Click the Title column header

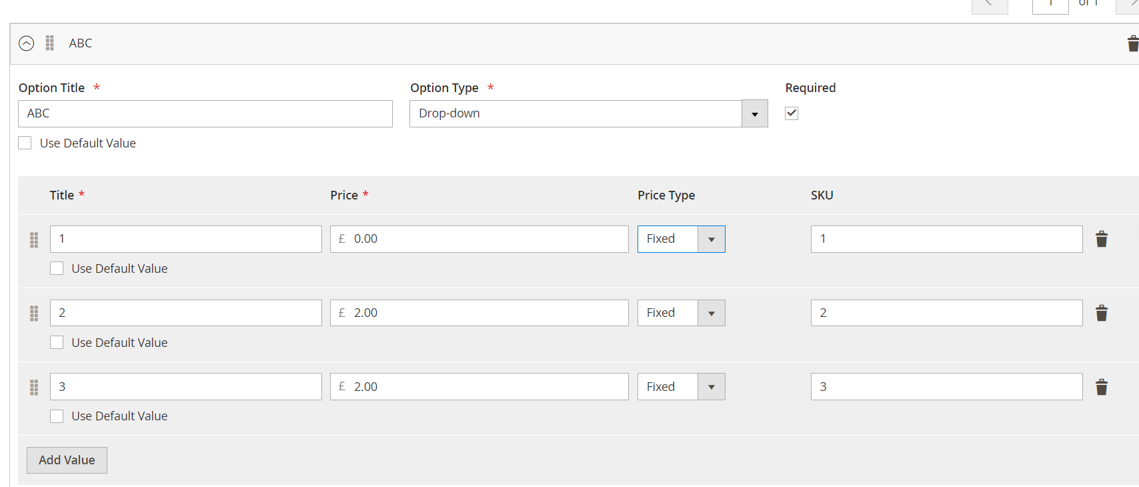(x=62, y=195)
